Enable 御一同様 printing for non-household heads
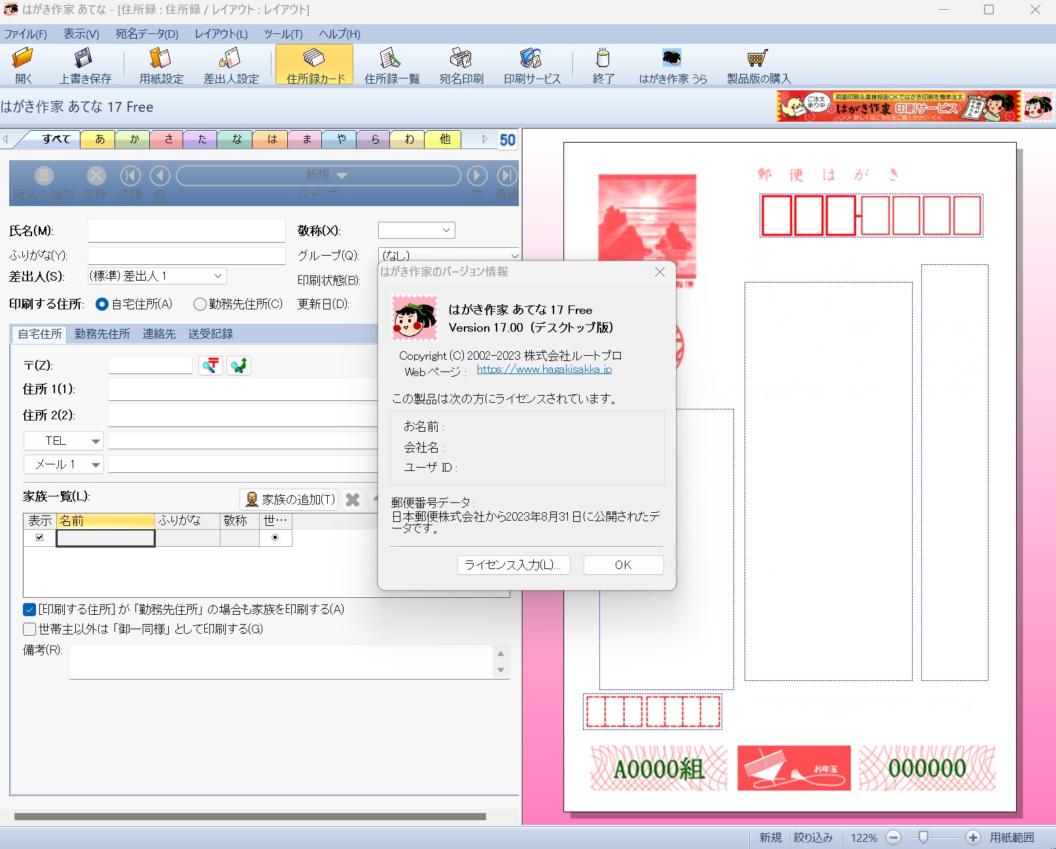The height and width of the screenshot is (849, 1056). pyautogui.click(x=29, y=629)
